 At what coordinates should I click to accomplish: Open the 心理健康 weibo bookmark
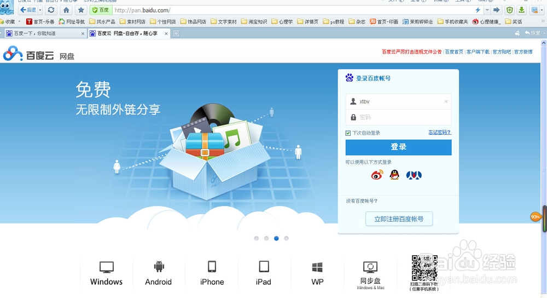pyautogui.click(x=487, y=22)
